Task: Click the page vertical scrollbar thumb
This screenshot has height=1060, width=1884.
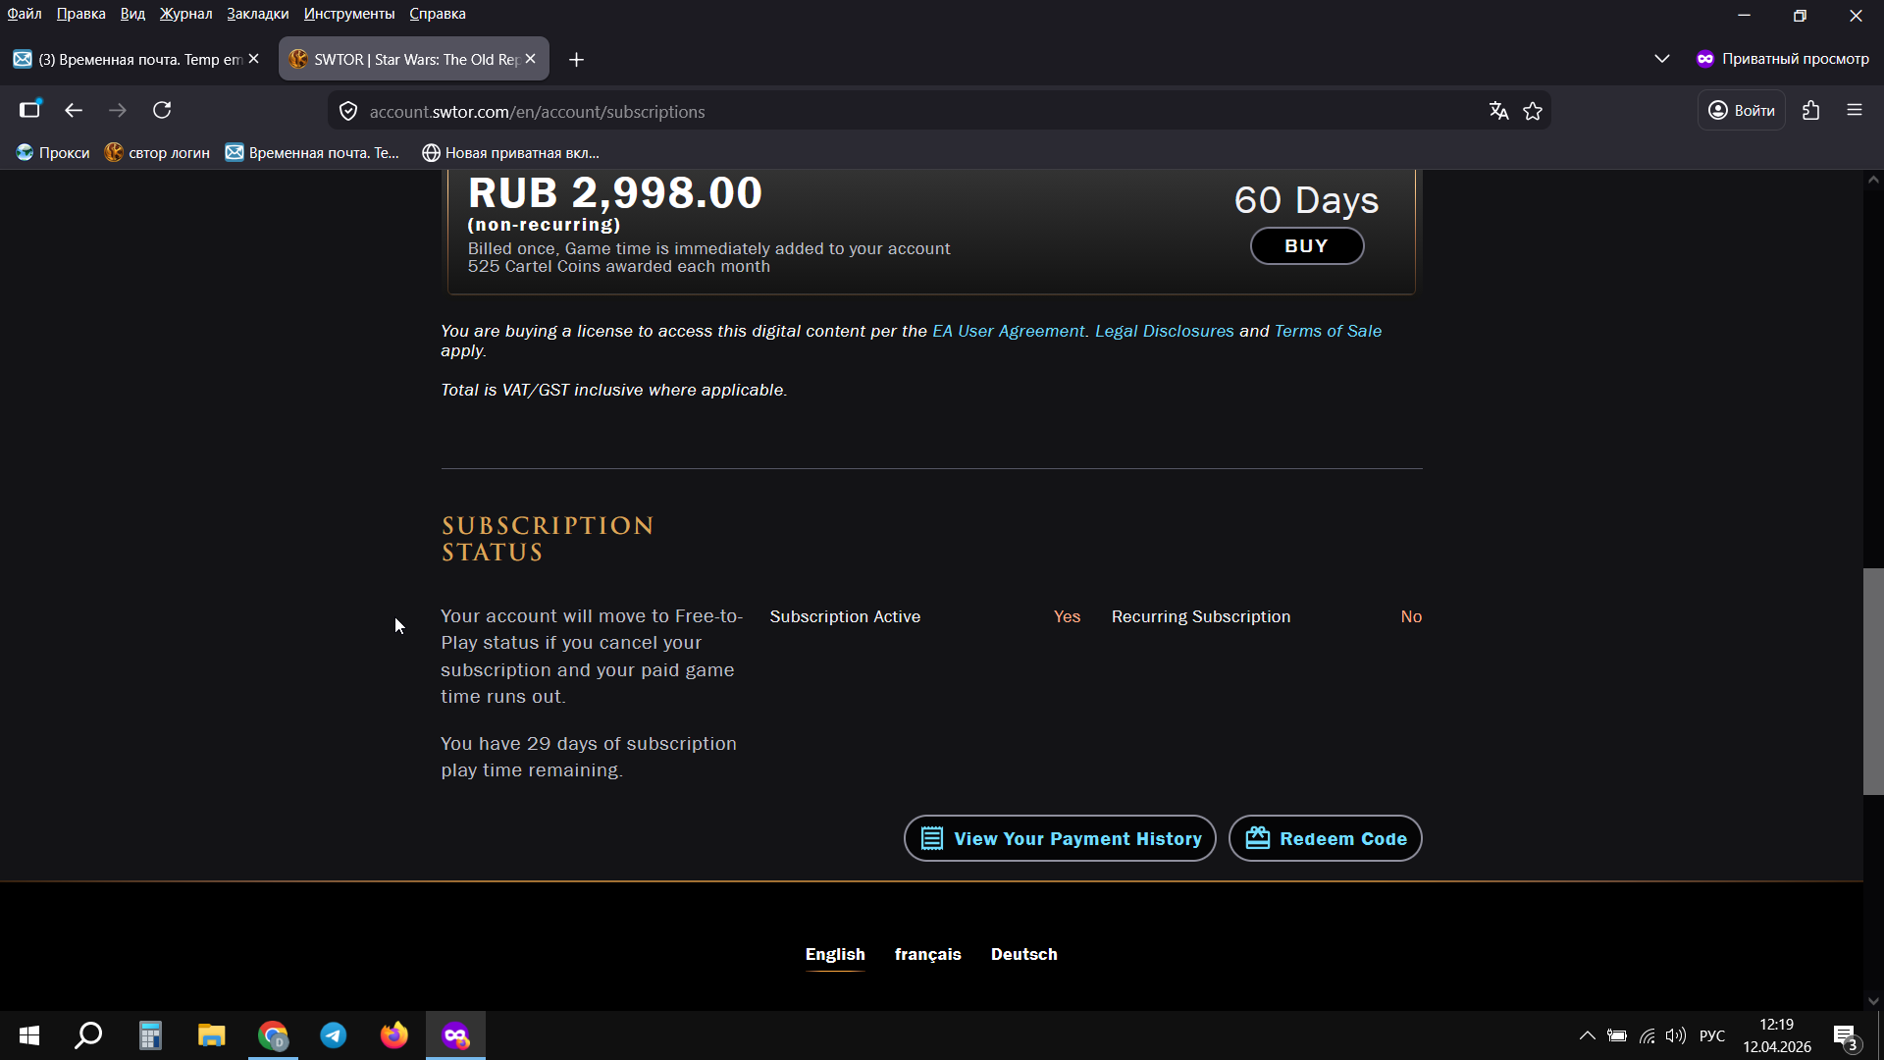Action: click(1873, 681)
